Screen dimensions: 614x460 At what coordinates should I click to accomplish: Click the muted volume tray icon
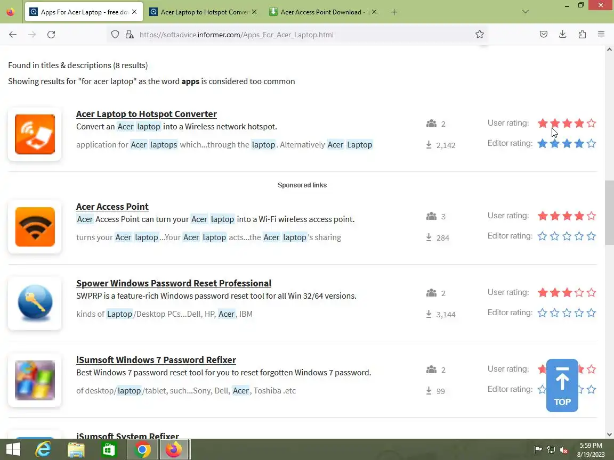click(564, 450)
